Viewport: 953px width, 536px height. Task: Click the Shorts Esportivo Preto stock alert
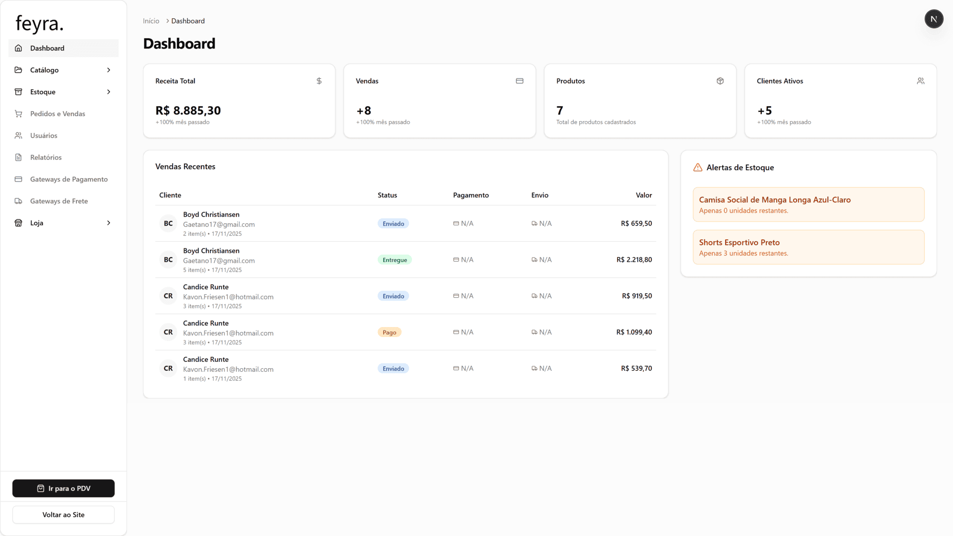[808, 247]
